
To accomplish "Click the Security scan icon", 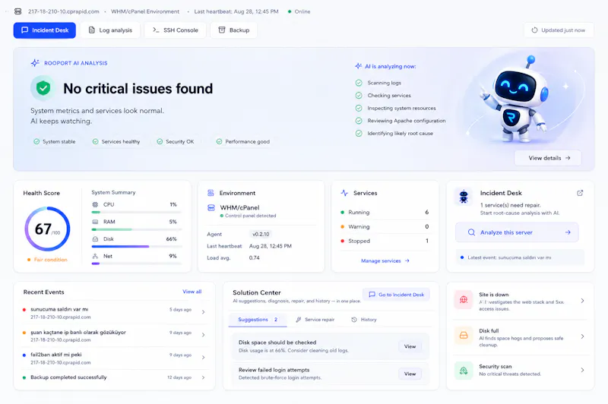I will click(x=464, y=371).
